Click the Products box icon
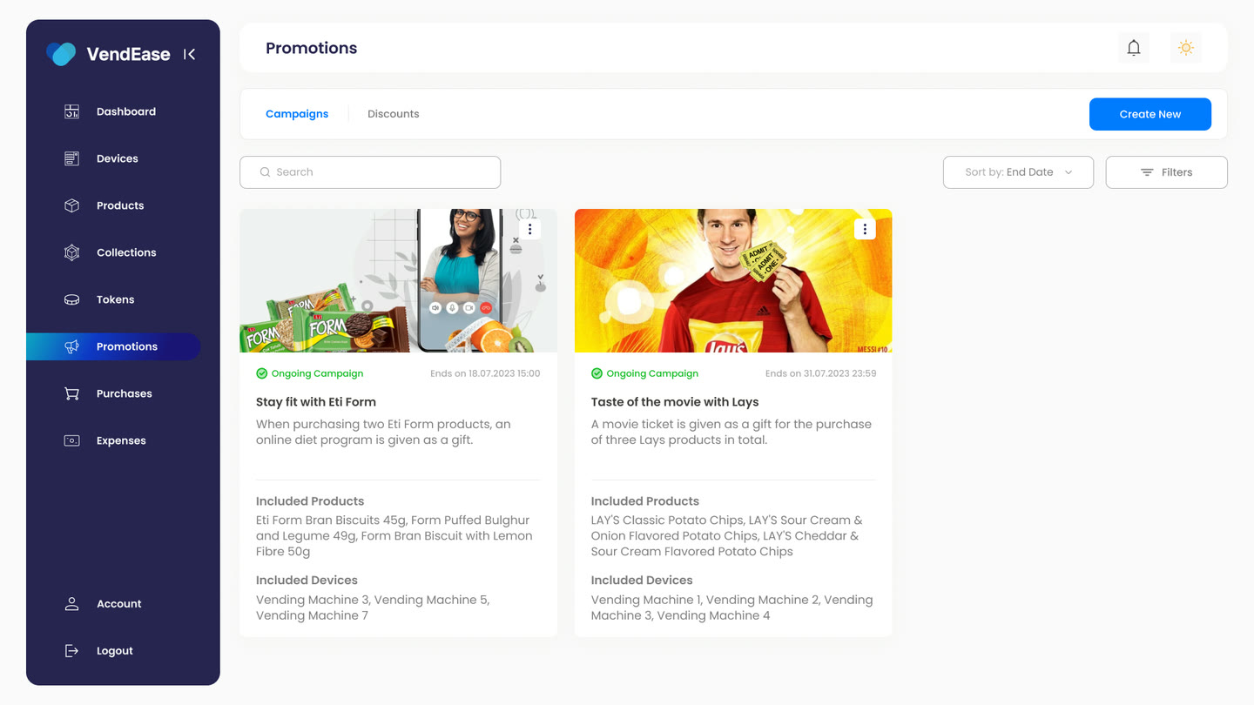 72,205
